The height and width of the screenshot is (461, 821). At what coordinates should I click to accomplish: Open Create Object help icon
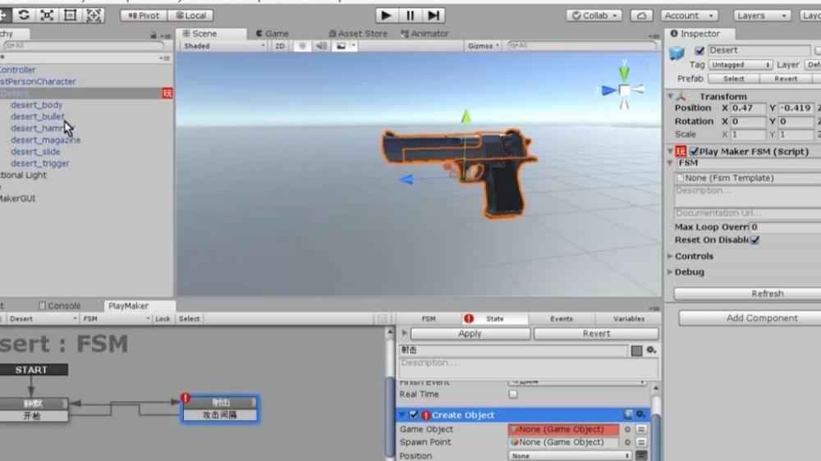click(x=628, y=414)
